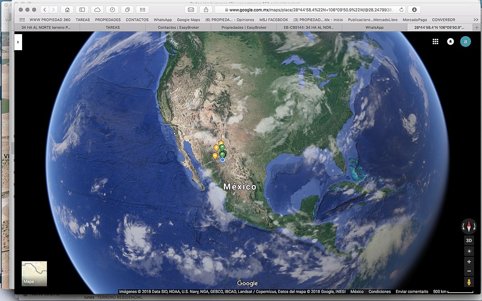Viewport: 482px width, 301px height.
Task: Open the Condiciones link in footer
Action: click(380, 292)
